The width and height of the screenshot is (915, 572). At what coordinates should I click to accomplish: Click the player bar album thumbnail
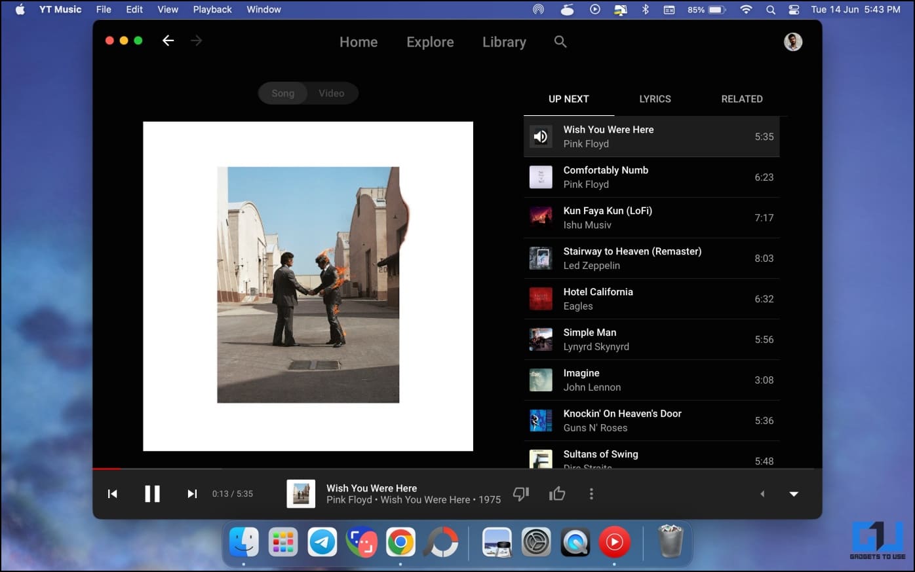click(301, 494)
